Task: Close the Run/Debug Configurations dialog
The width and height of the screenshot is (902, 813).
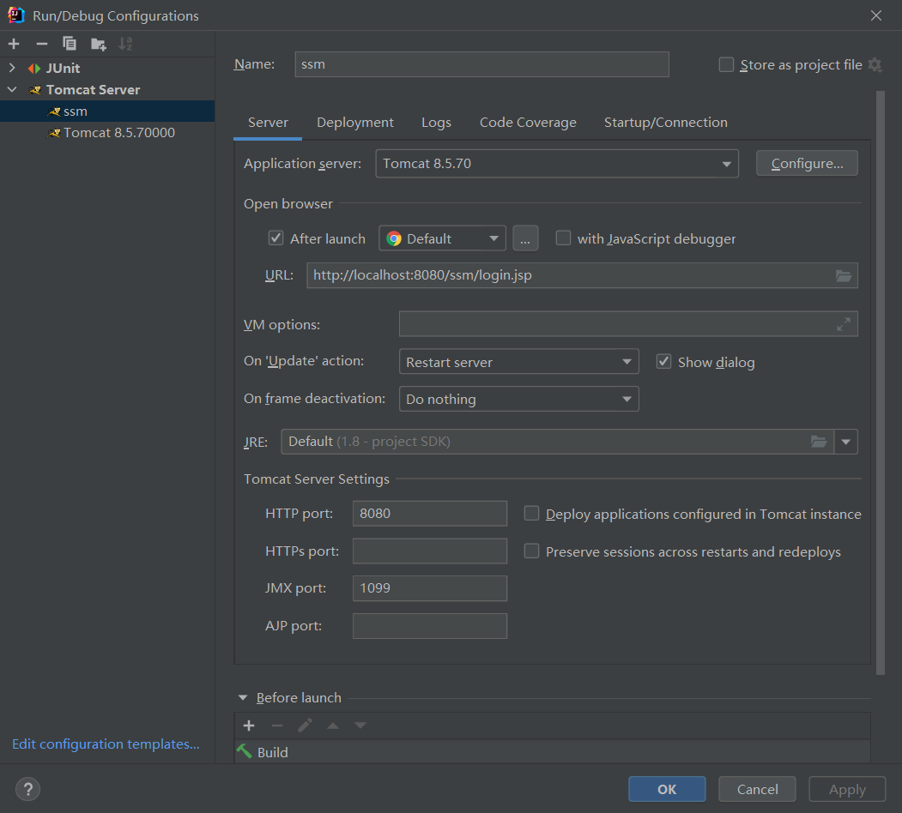Action: 876,15
